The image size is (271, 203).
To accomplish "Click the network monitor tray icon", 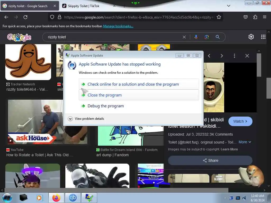I will click(238, 198).
